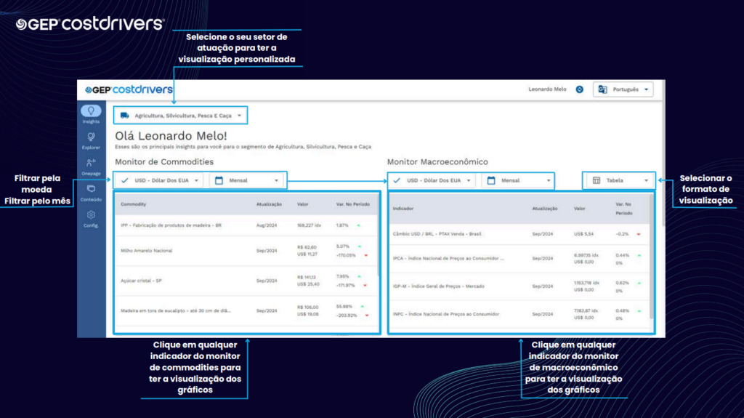Open the Macroeconômico Mensal period dropdown
The height and width of the screenshot is (418, 744).
[517, 180]
